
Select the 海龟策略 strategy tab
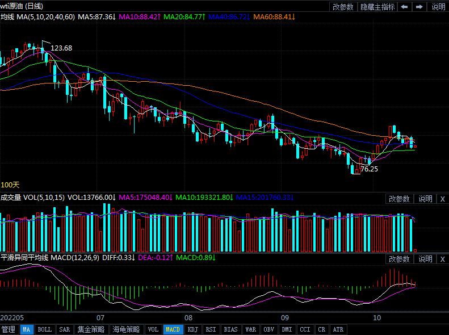click(125, 329)
